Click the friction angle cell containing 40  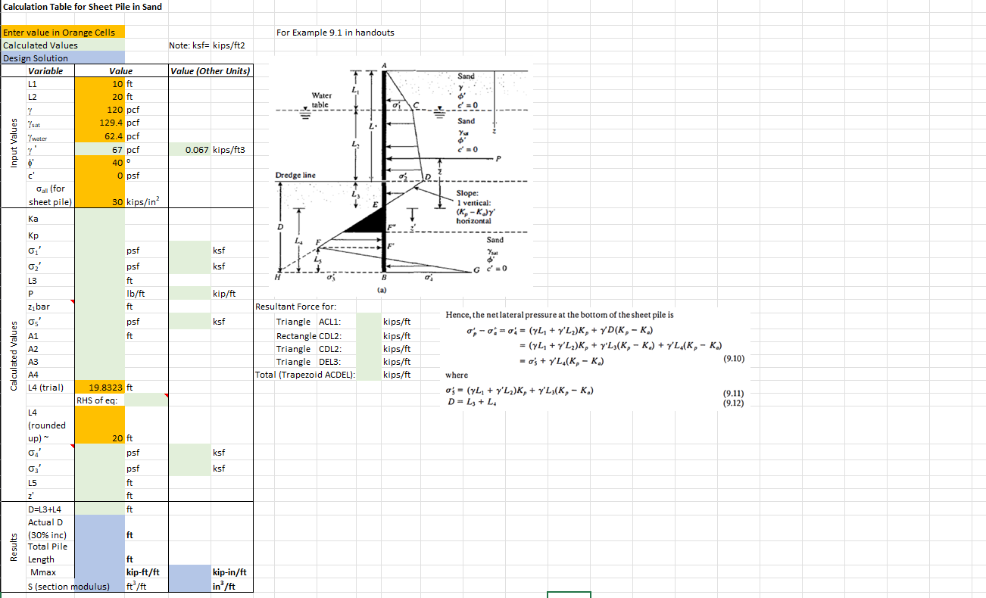(100, 164)
